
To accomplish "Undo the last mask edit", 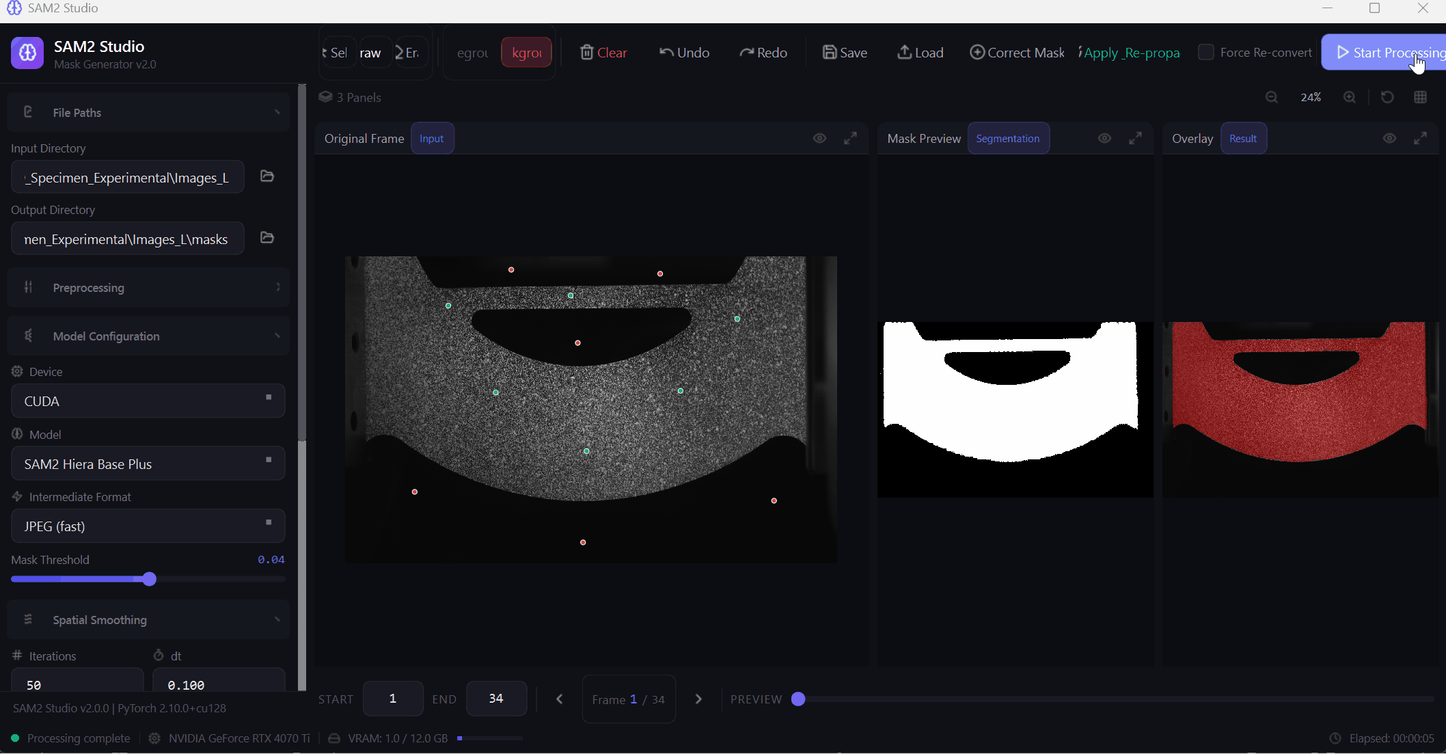I will (x=684, y=52).
